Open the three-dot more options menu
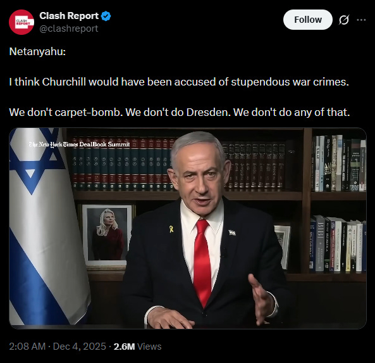 click(x=361, y=20)
